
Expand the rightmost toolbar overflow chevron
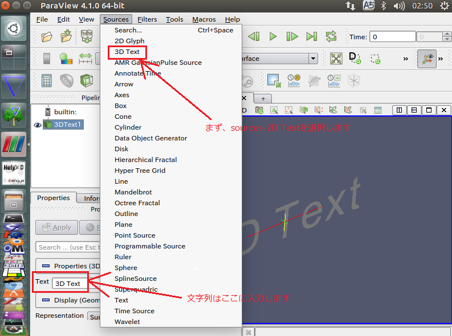tap(441, 59)
